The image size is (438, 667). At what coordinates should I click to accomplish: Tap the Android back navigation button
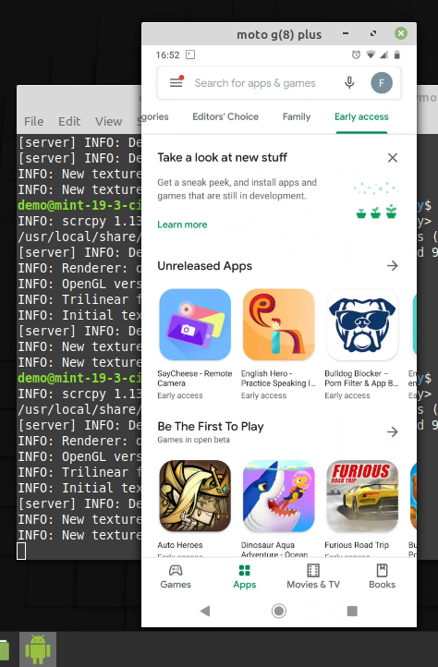point(205,612)
